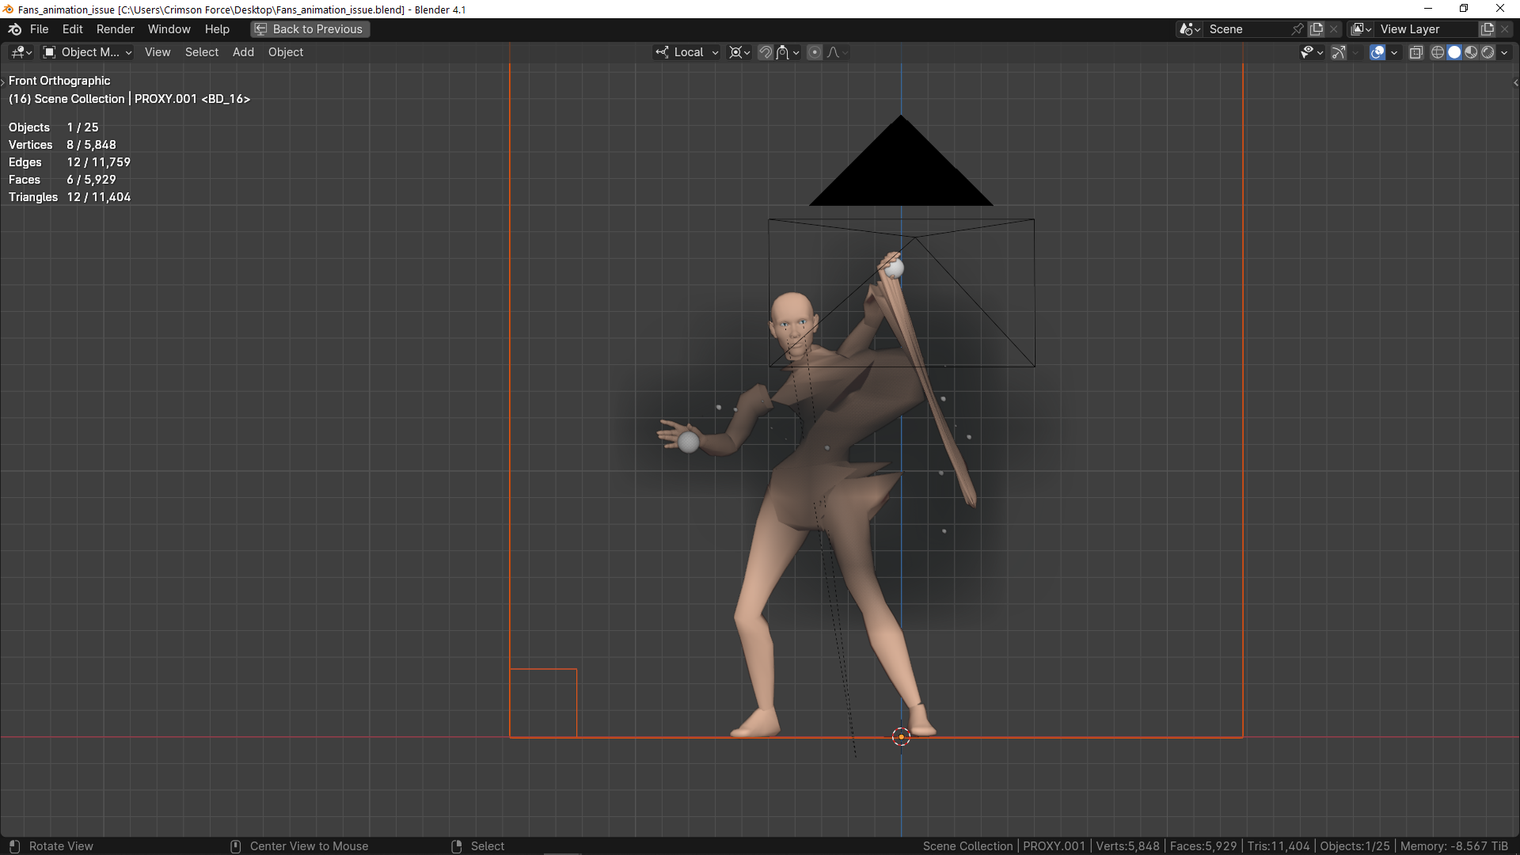Open the Local transform orientation dropdown
The width and height of the screenshot is (1520, 855).
click(x=687, y=52)
